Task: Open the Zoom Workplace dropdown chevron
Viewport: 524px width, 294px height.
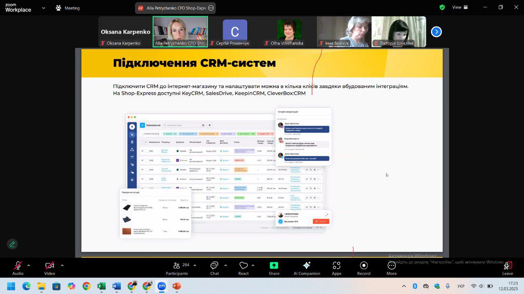Action: pos(43,8)
